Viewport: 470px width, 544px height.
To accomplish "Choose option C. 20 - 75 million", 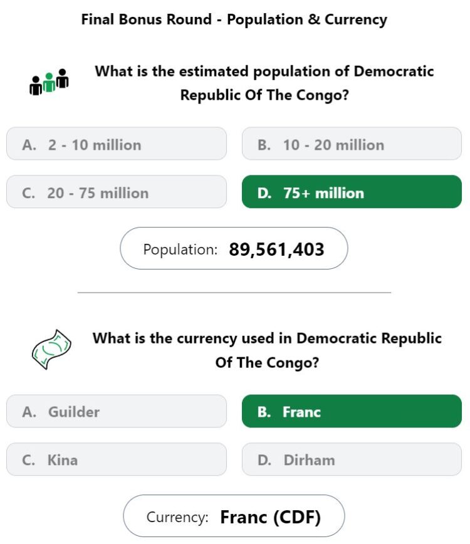I will [x=117, y=192].
